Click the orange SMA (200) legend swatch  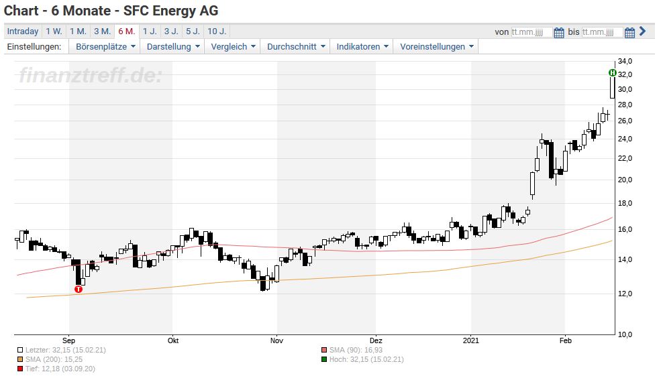20,359
